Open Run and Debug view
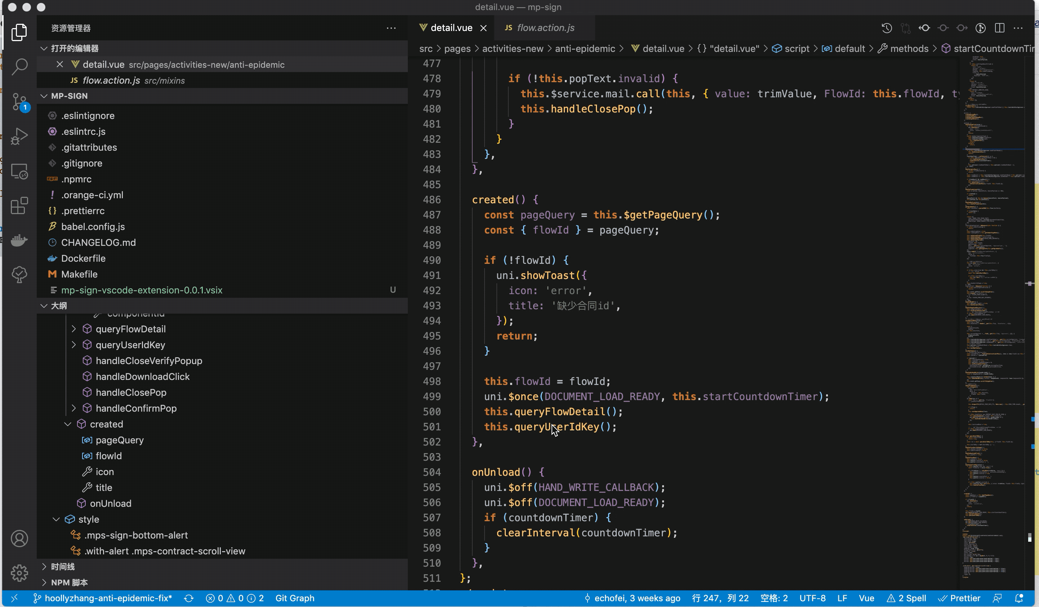The width and height of the screenshot is (1039, 607). pos(19,136)
